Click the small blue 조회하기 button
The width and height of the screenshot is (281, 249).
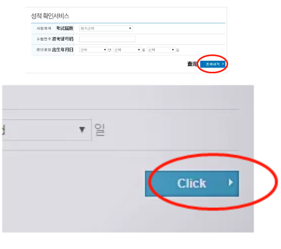[213, 64]
